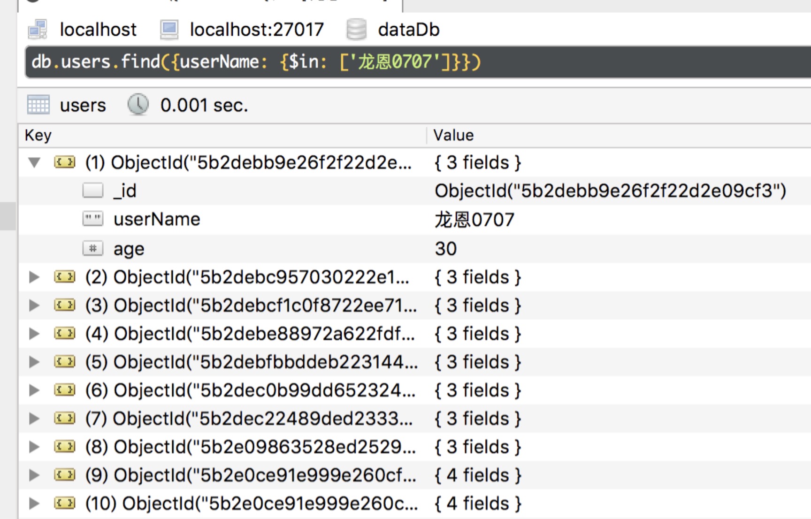Select row (10) ObjectId key text
The image size is (811, 519).
[x=252, y=504]
